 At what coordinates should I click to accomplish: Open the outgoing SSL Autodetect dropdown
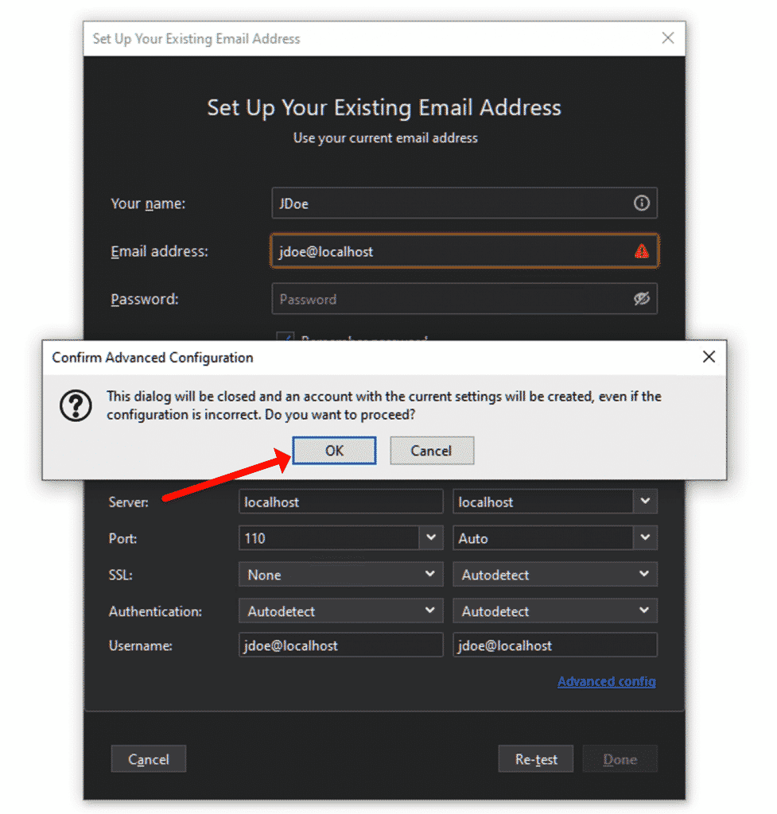[x=554, y=574]
